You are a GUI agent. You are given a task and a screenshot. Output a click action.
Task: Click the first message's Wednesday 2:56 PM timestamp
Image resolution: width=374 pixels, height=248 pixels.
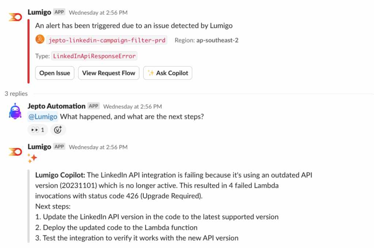point(98,13)
